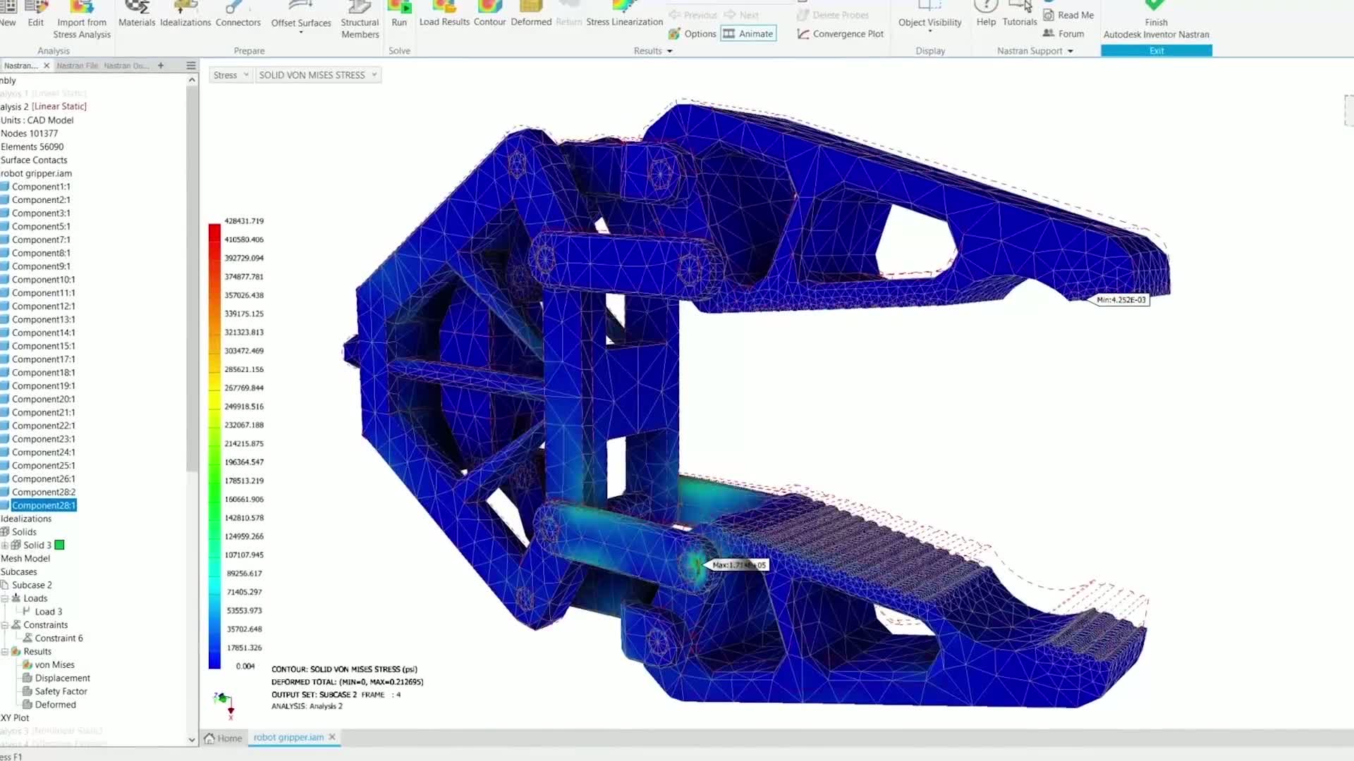Run the Nastran solver

(399, 15)
